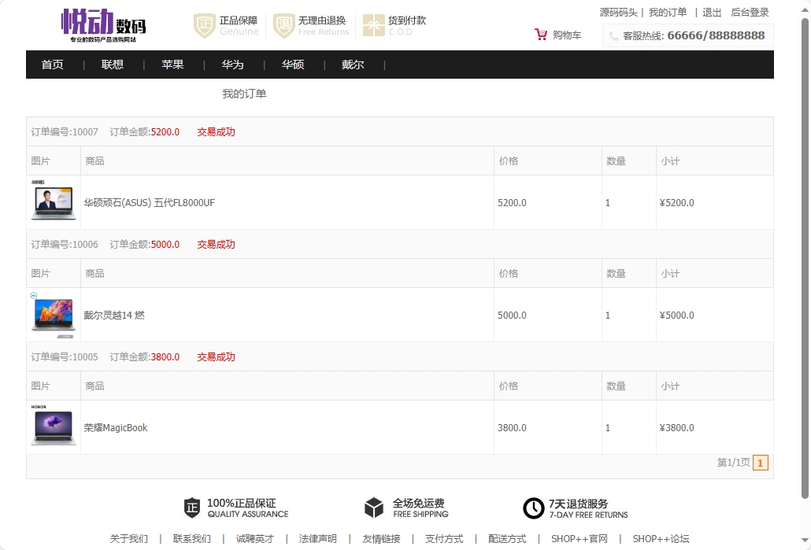Click the free shipping box icon

[374, 508]
